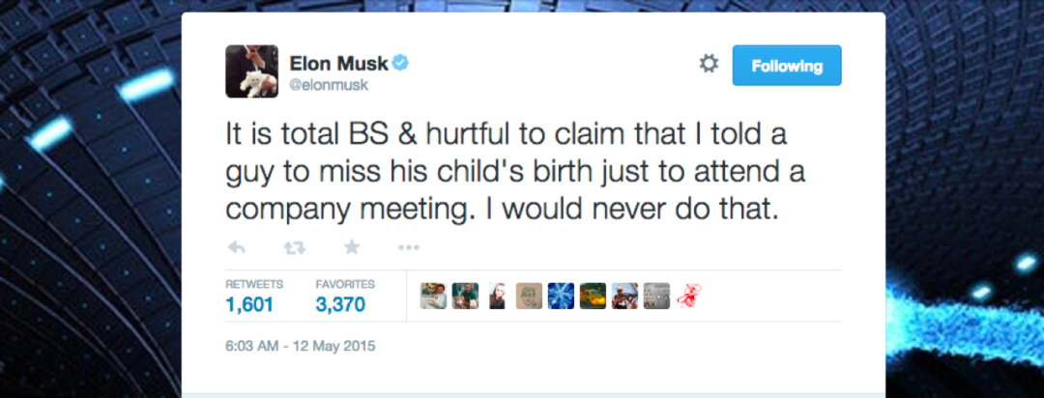Toggle the blue Following button
1044x398 pixels.
coord(786,66)
